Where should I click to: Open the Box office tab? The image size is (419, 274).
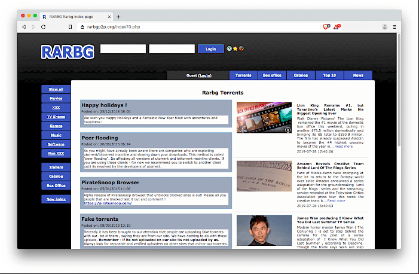pyautogui.click(x=272, y=75)
